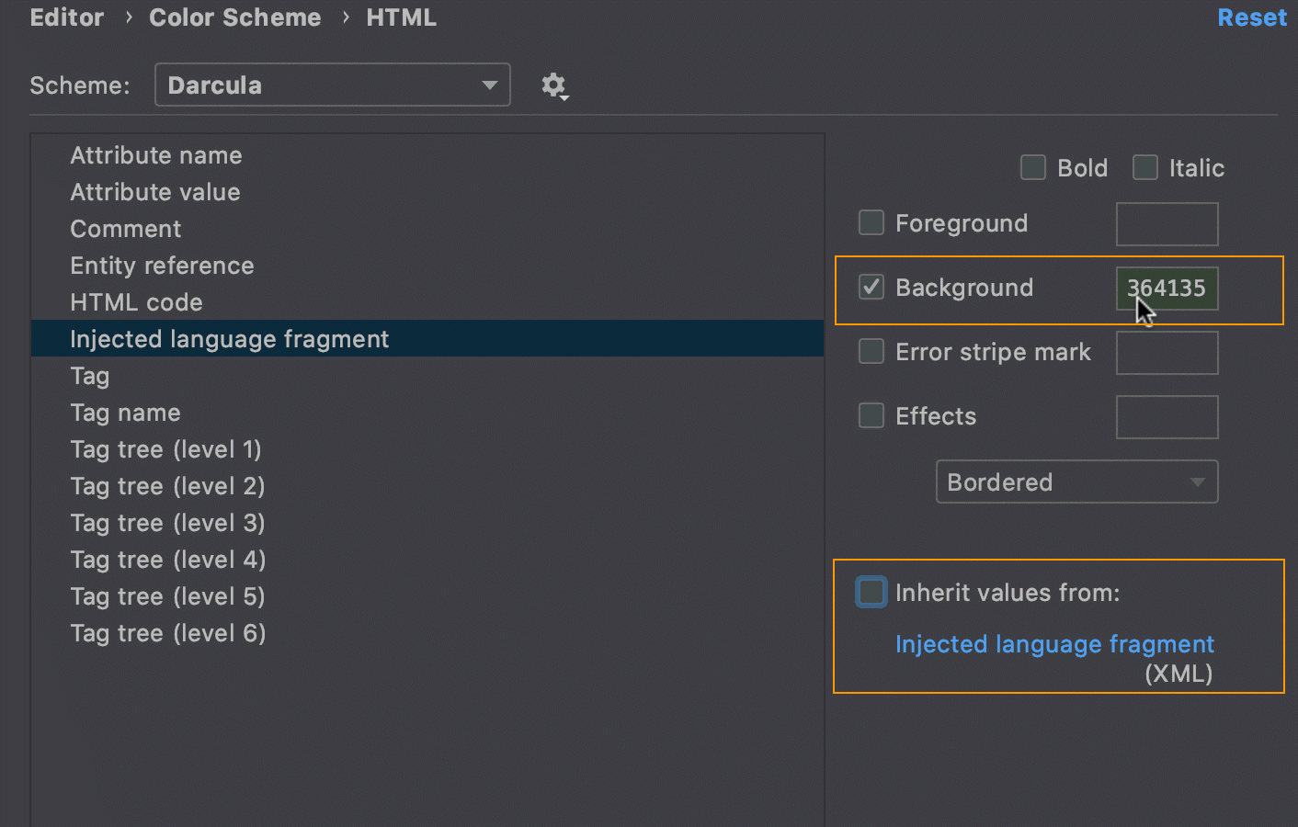Viewport: 1298px width, 827px height.
Task: Enable the Effects checkbox
Action: [871, 415]
